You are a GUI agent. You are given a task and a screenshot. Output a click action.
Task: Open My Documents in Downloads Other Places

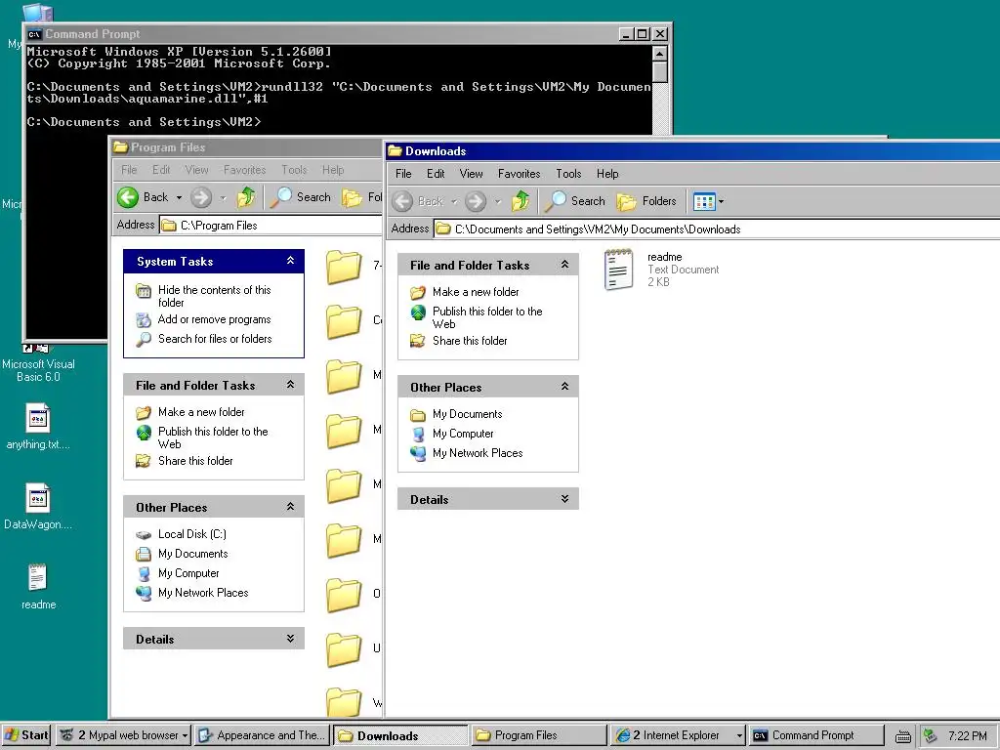coord(467,414)
